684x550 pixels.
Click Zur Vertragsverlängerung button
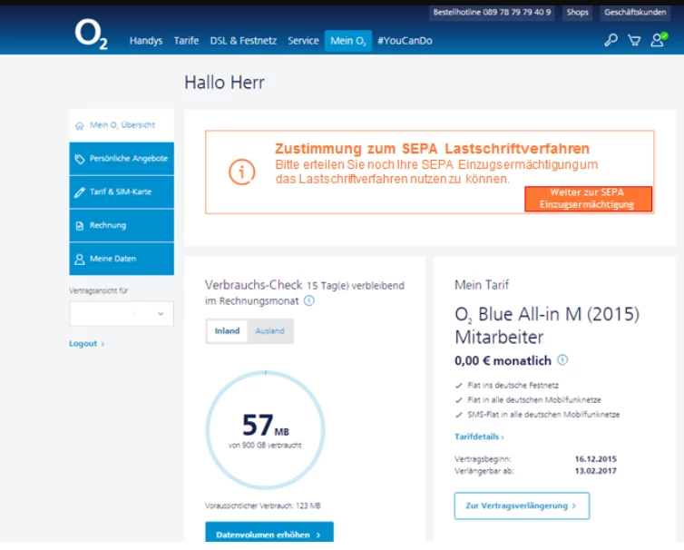522,506
